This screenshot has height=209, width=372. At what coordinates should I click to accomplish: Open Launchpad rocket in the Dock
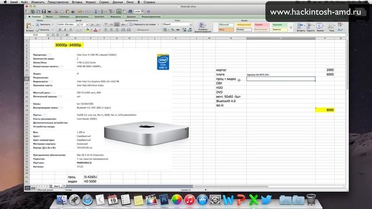pos(74,200)
